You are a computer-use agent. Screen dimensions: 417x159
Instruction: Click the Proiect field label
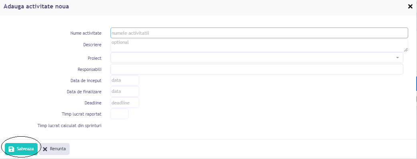(x=95, y=58)
